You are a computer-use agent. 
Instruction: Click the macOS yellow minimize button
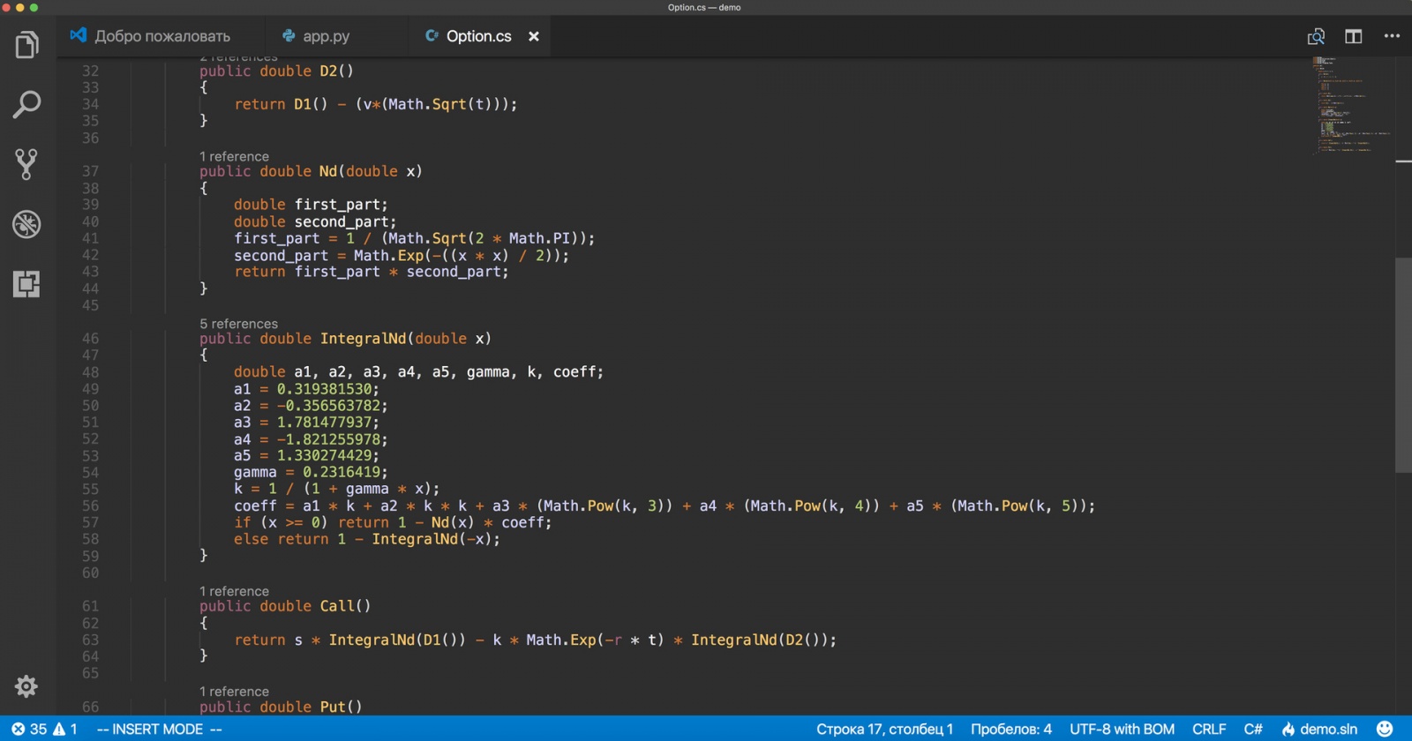(x=20, y=7)
